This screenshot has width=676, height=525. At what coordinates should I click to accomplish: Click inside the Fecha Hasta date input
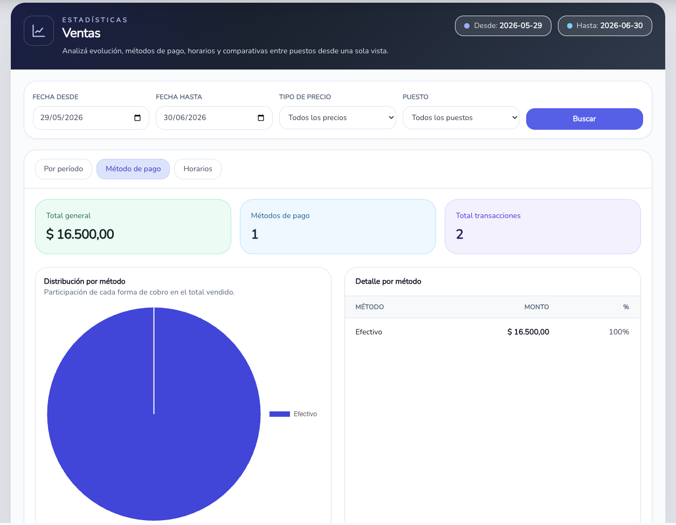tap(214, 118)
